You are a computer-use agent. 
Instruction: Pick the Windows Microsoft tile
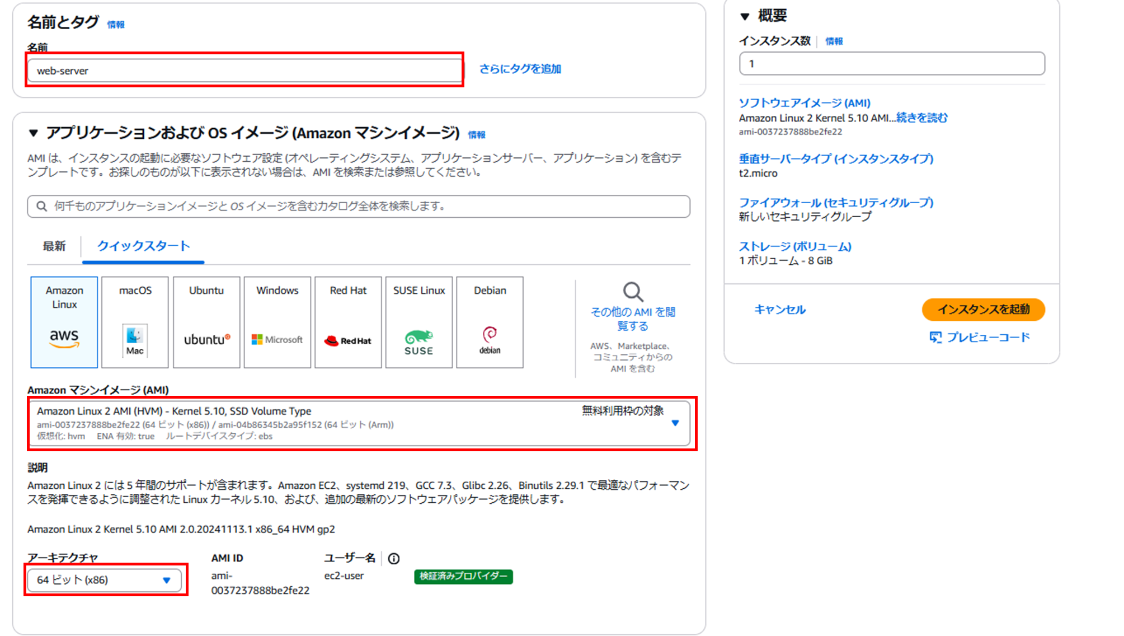click(277, 322)
